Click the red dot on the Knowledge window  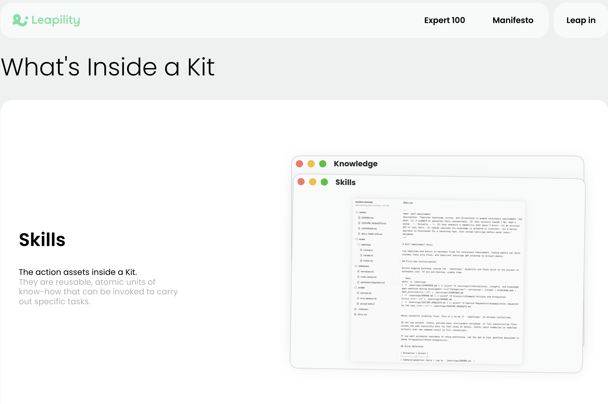pyautogui.click(x=299, y=164)
